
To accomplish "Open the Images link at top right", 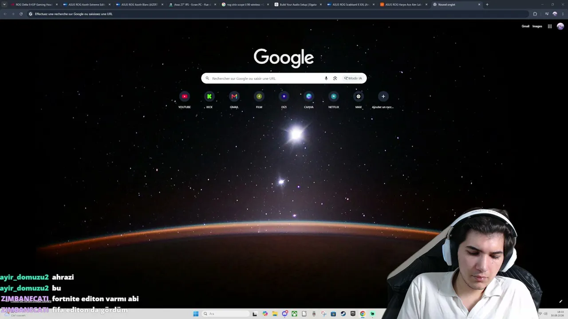I will (x=537, y=26).
